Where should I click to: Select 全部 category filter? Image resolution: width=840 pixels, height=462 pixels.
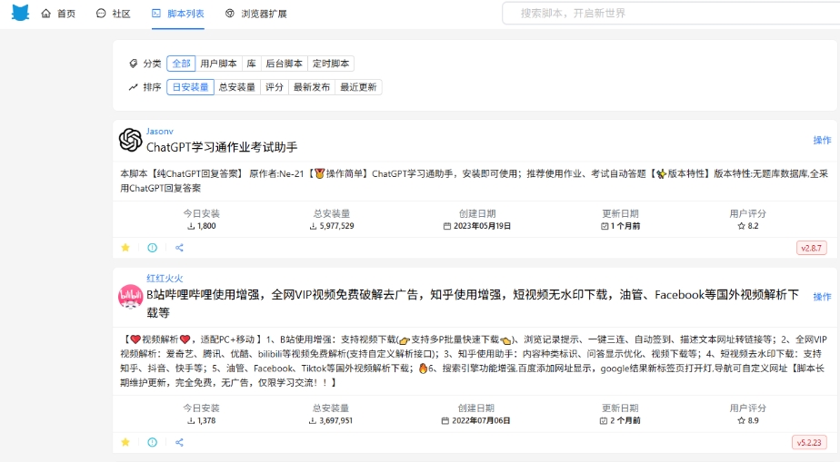click(181, 64)
